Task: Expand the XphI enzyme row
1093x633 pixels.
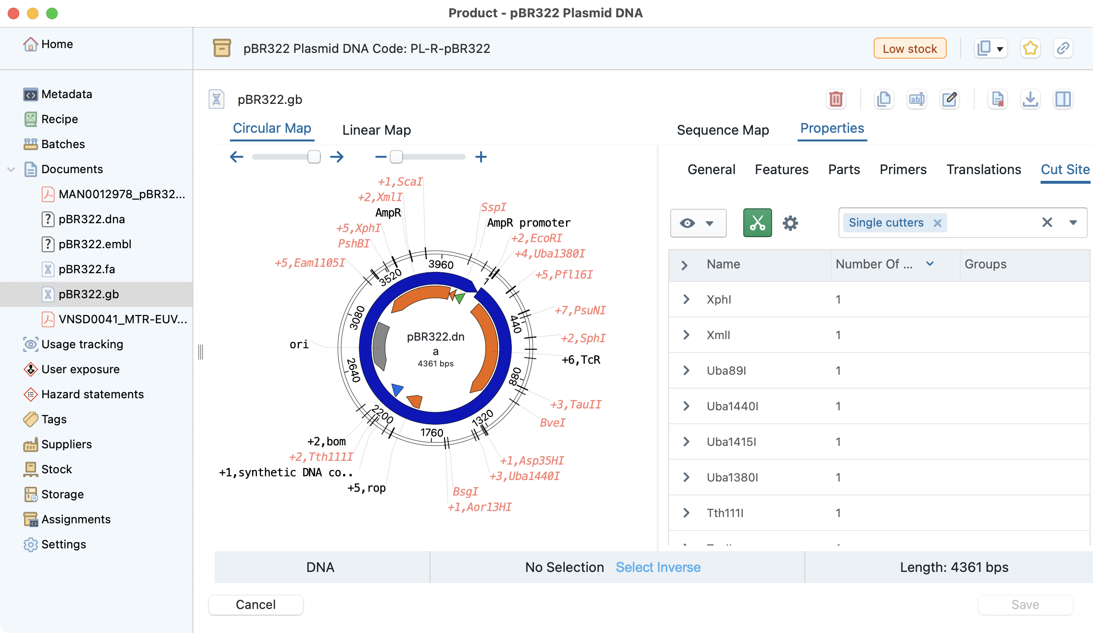Action: [686, 299]
